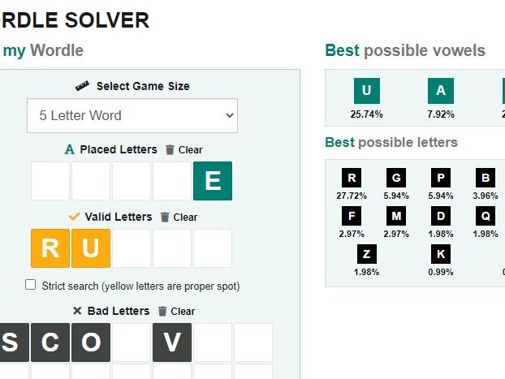This screenshot has height=379, width=505.
Task: Clear the Bad Letters row
Action: [176, 311]
